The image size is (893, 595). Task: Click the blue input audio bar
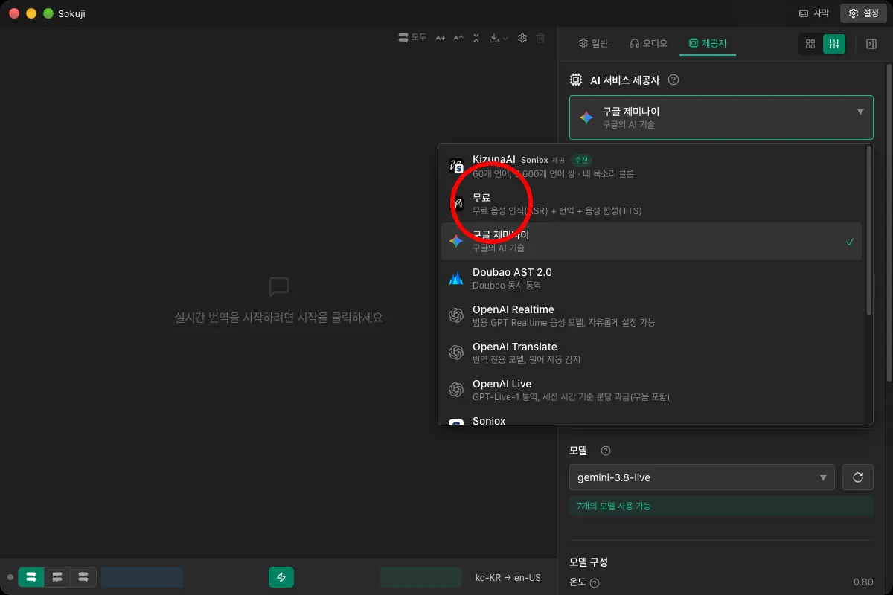click(142, 577)
